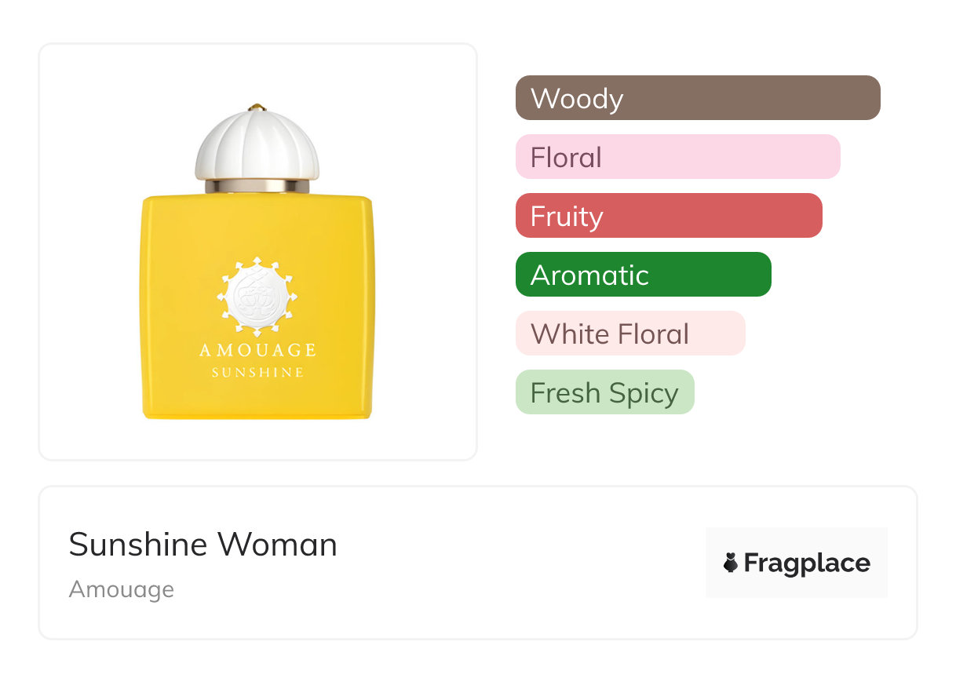
Task: Click the small bottle icon in Fragplace logo
Action: [731, 563]
